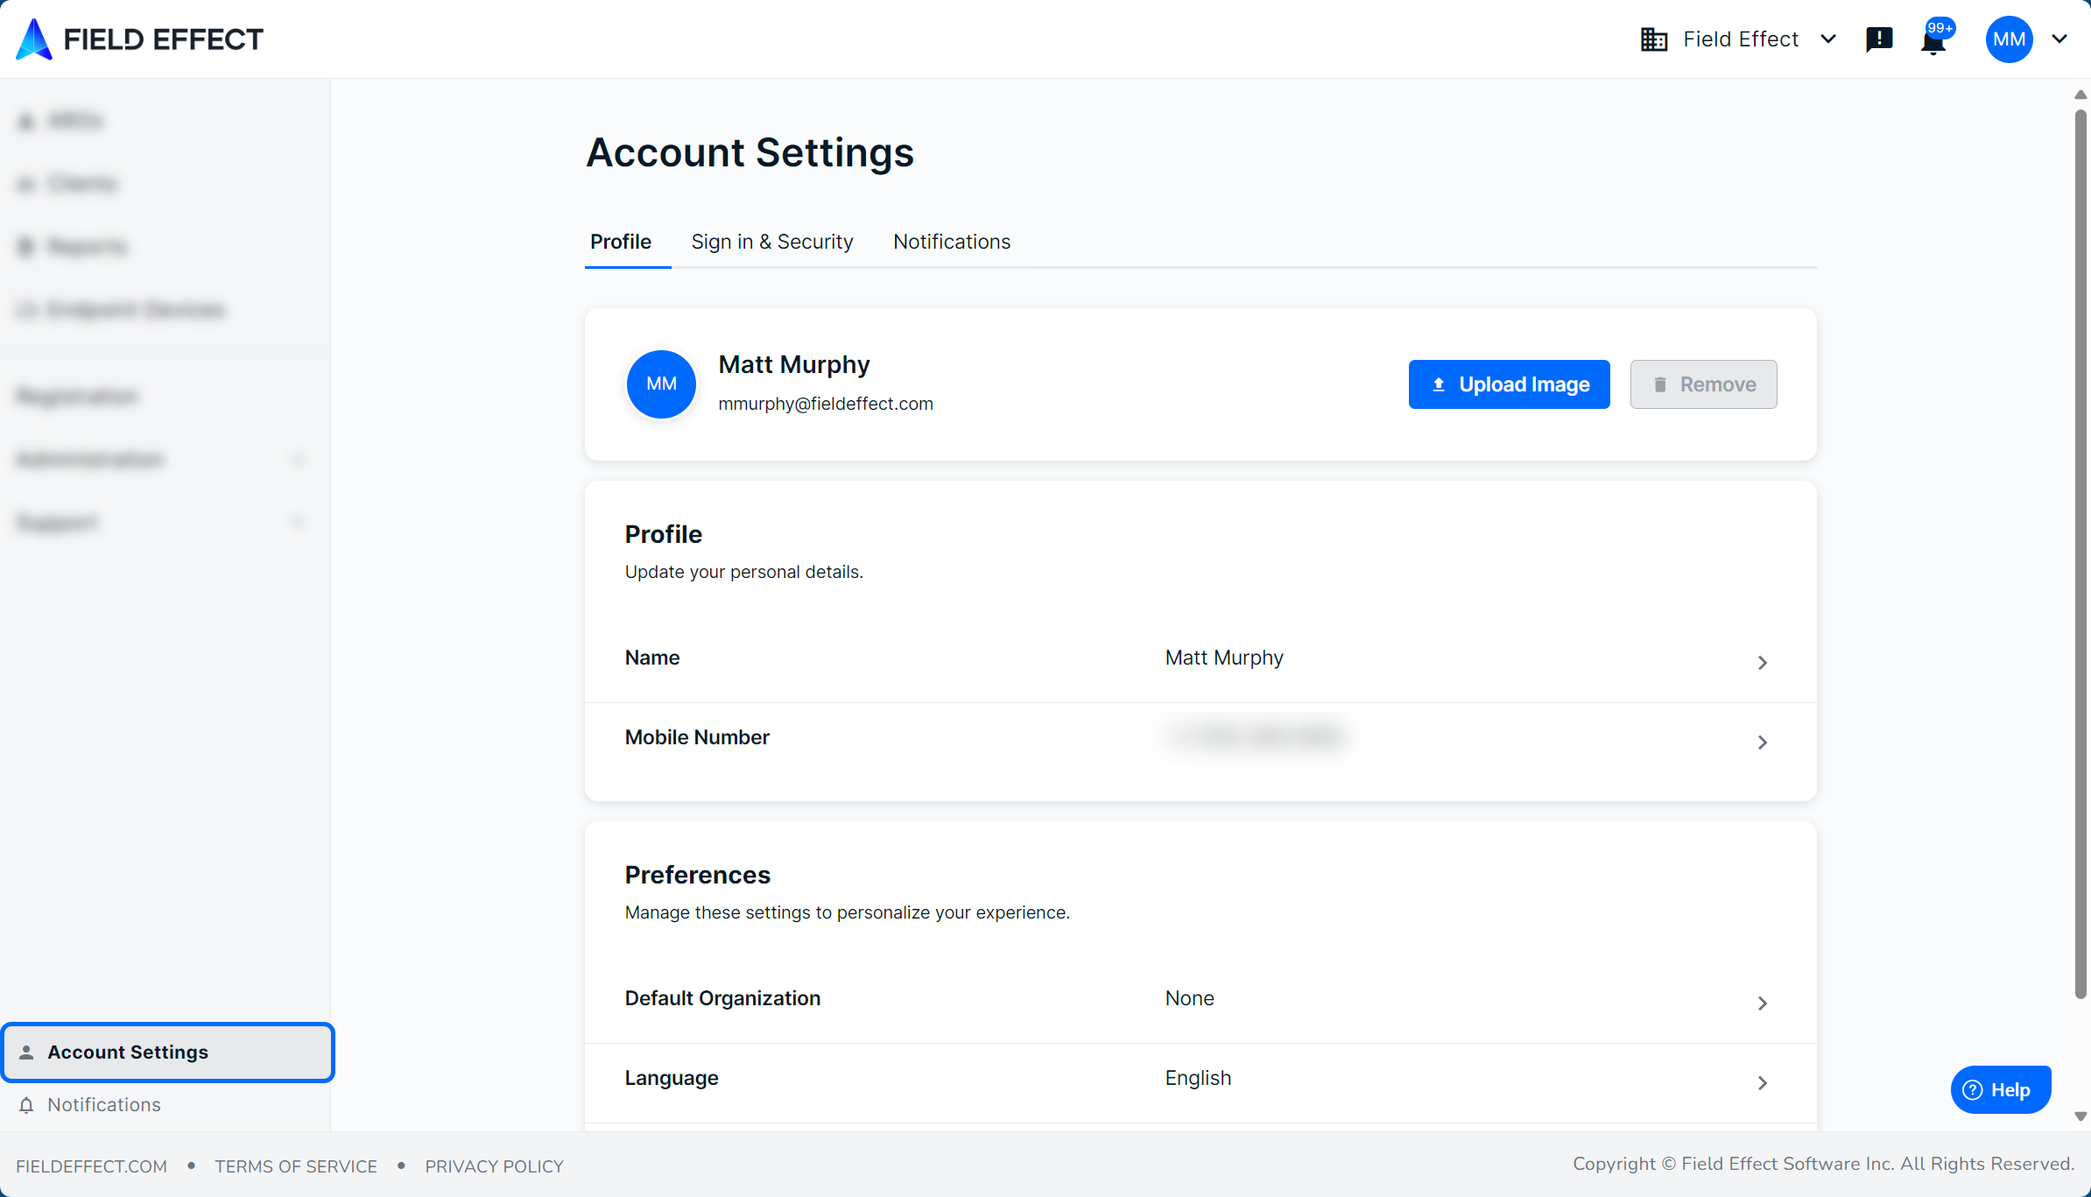Switch to the Notifications tab
The height and width of the screenshot is (1197, 2091).
(951, 242)
